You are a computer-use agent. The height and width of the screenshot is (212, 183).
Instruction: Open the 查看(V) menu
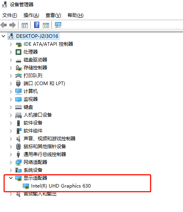(53, 15)
